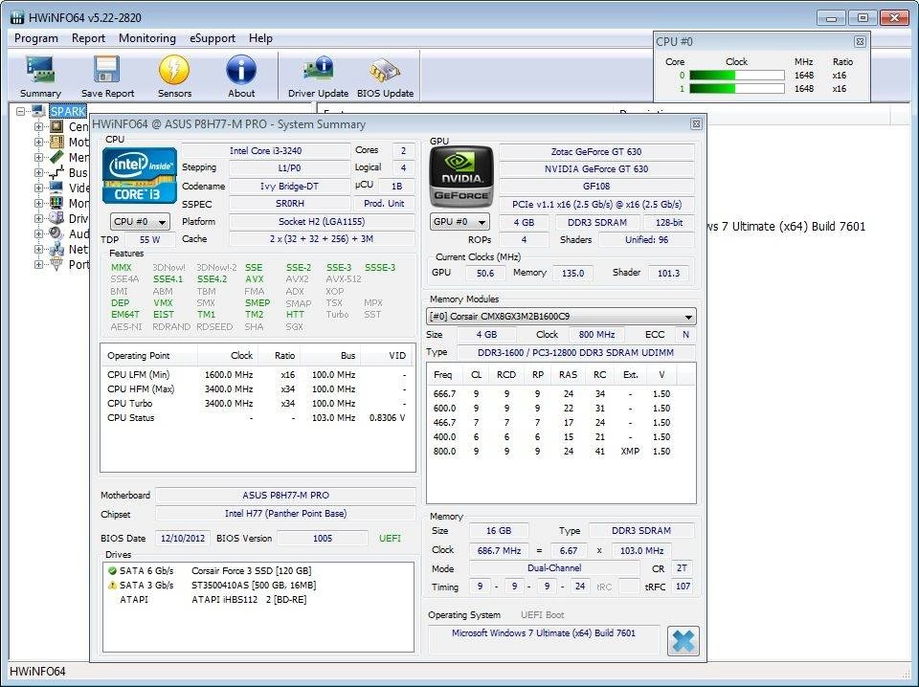Click the Intel Core i3-3240 name field
Screen dimensions: 919x687
265,151
